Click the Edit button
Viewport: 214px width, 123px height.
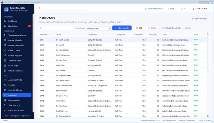click(x=139, y=28)
